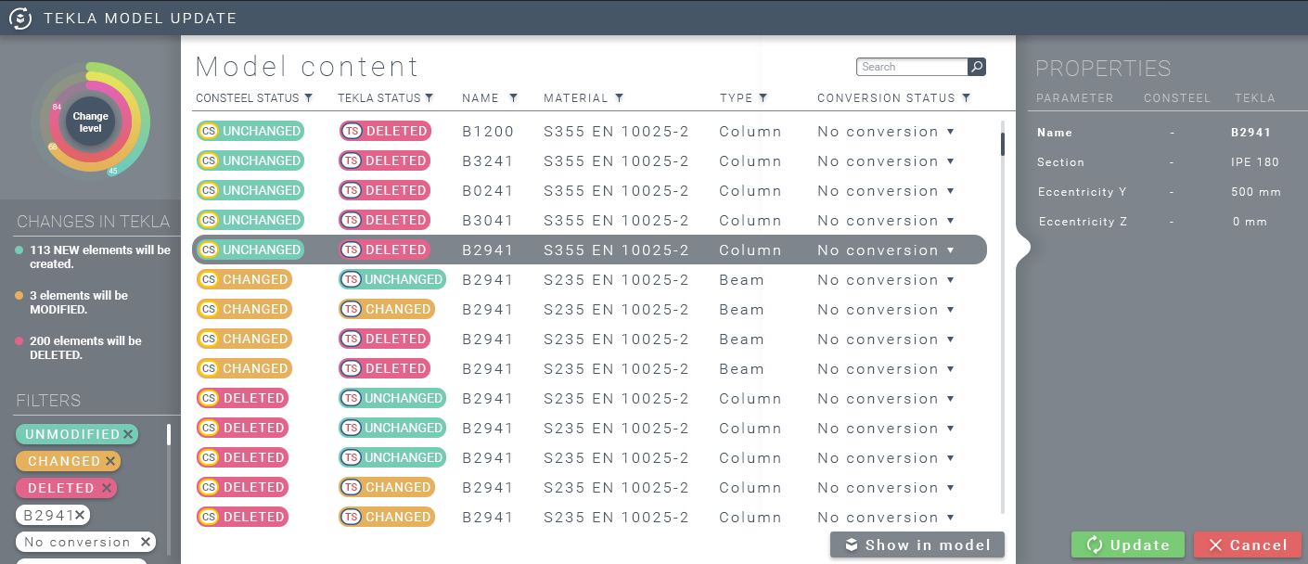Open the CONVERSION STATUS column filter funnel
Screen dimensions: 1308x564
(966, 97)
